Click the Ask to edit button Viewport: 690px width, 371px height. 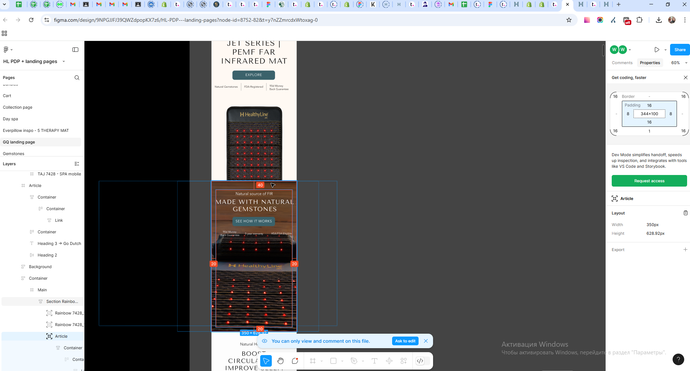(405, 341)
